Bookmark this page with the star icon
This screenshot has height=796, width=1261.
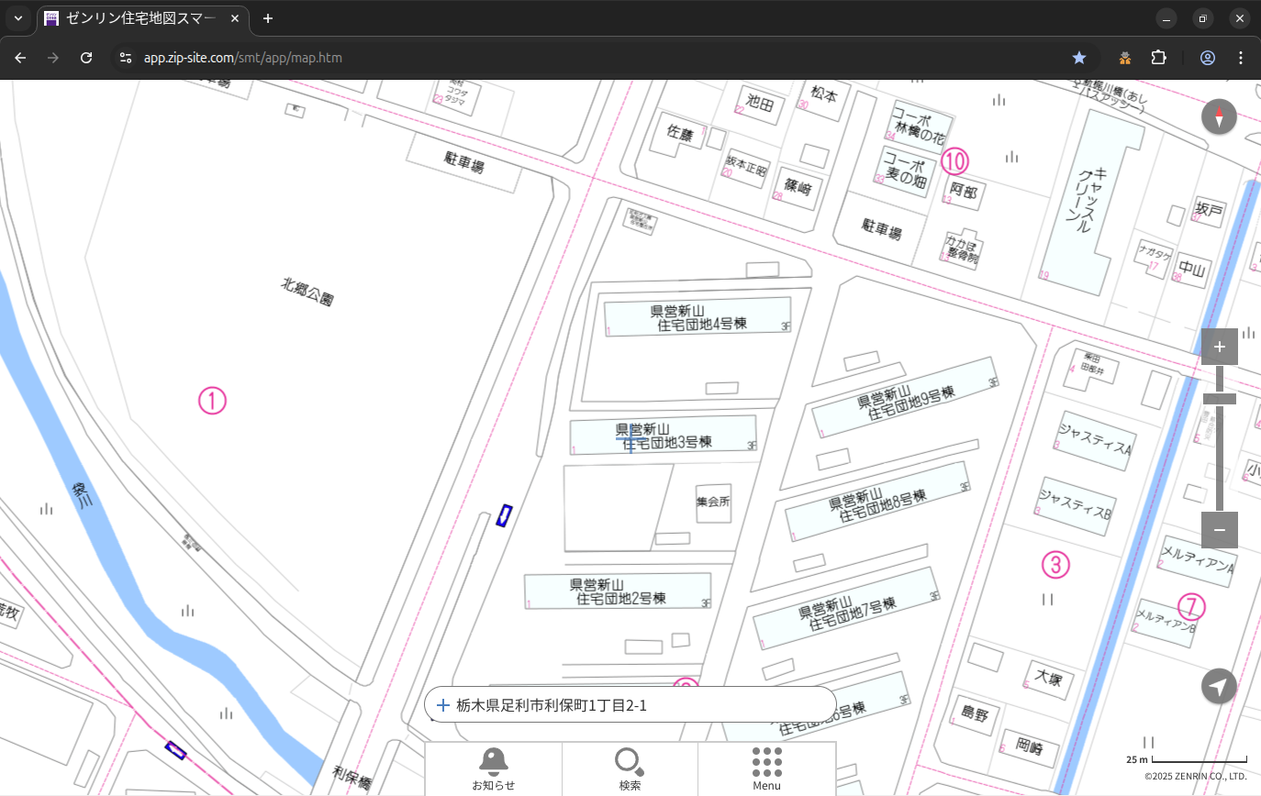[x=1079, y=58]
